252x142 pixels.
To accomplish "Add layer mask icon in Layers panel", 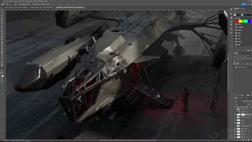I will (x=244, y=140).
